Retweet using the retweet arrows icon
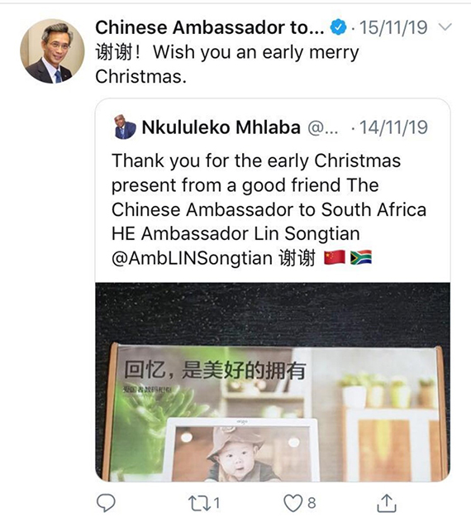This screenshot has width=471, height=522. click(x=199, y=503)
